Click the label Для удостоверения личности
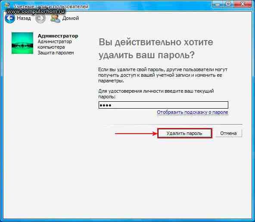Screen dimensions: 255x222 point(156,94)
